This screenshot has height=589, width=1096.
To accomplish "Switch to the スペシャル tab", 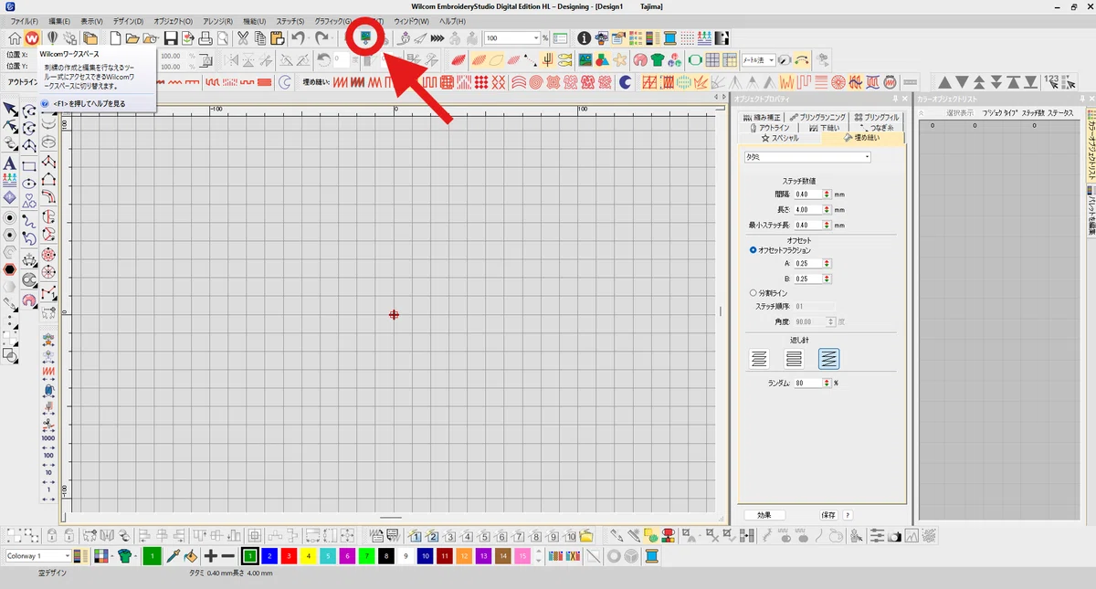I will click(x=779, y=138).
